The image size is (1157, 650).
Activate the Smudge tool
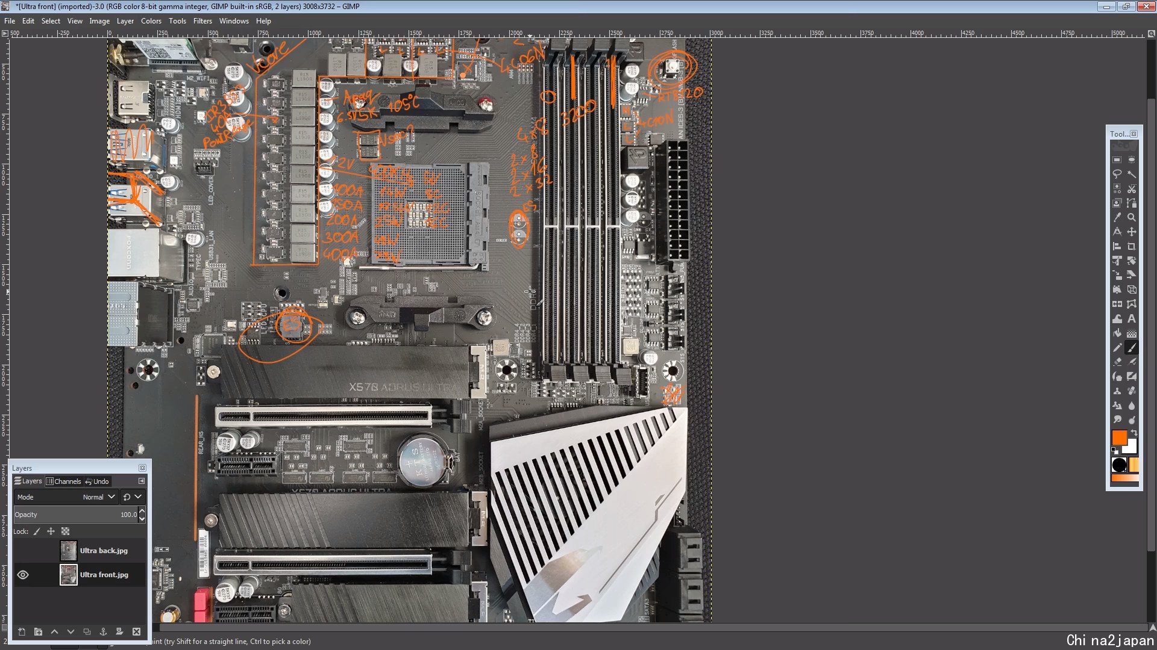1117,420
